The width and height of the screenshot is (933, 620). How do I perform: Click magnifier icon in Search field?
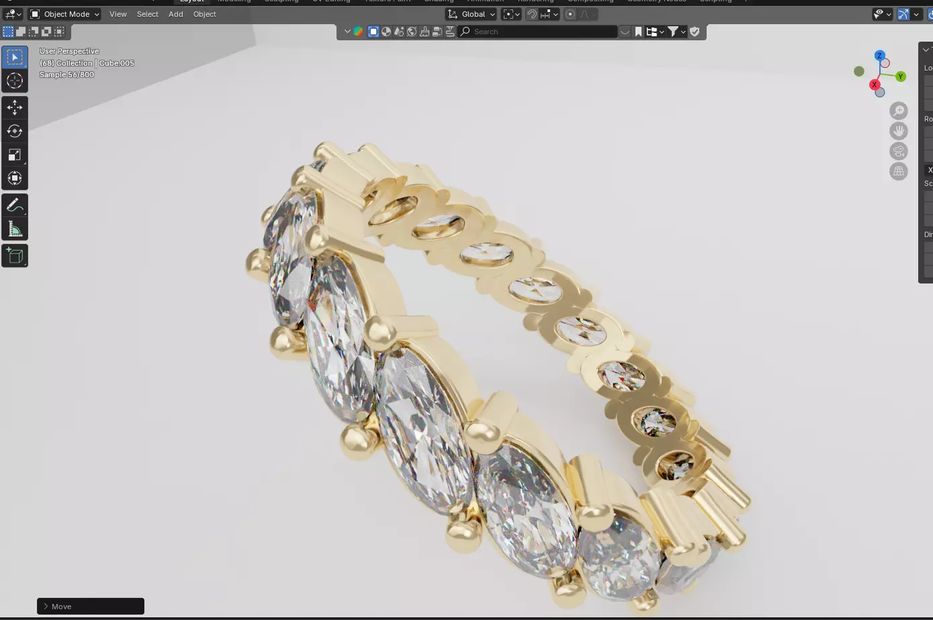tap(465, 32)
